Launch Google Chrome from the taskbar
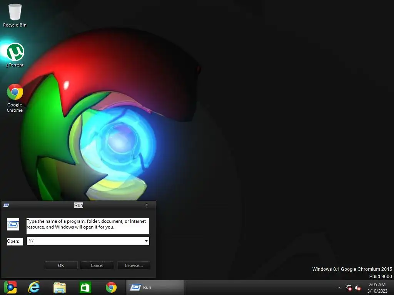 pyautogui.click(x=111, y=287)
